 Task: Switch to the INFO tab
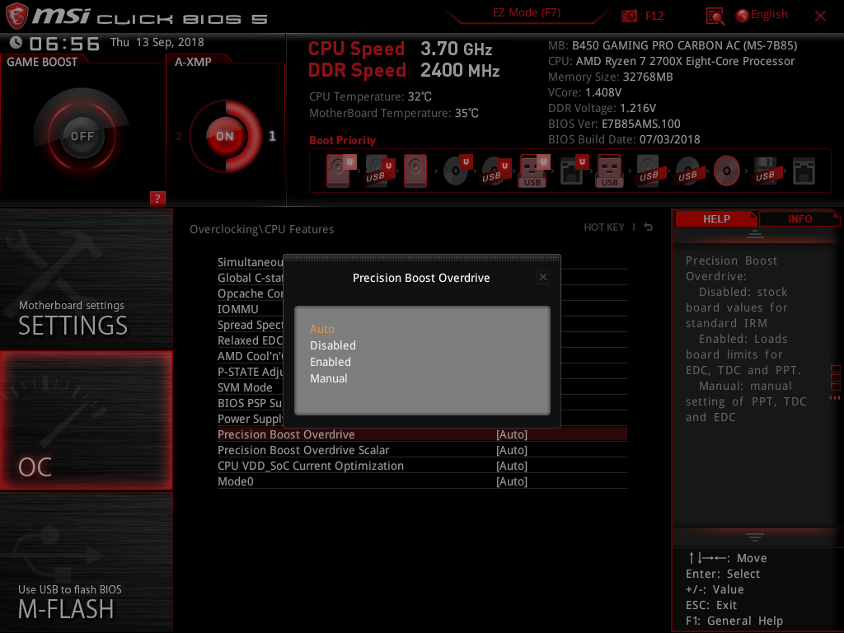(799, 218)
